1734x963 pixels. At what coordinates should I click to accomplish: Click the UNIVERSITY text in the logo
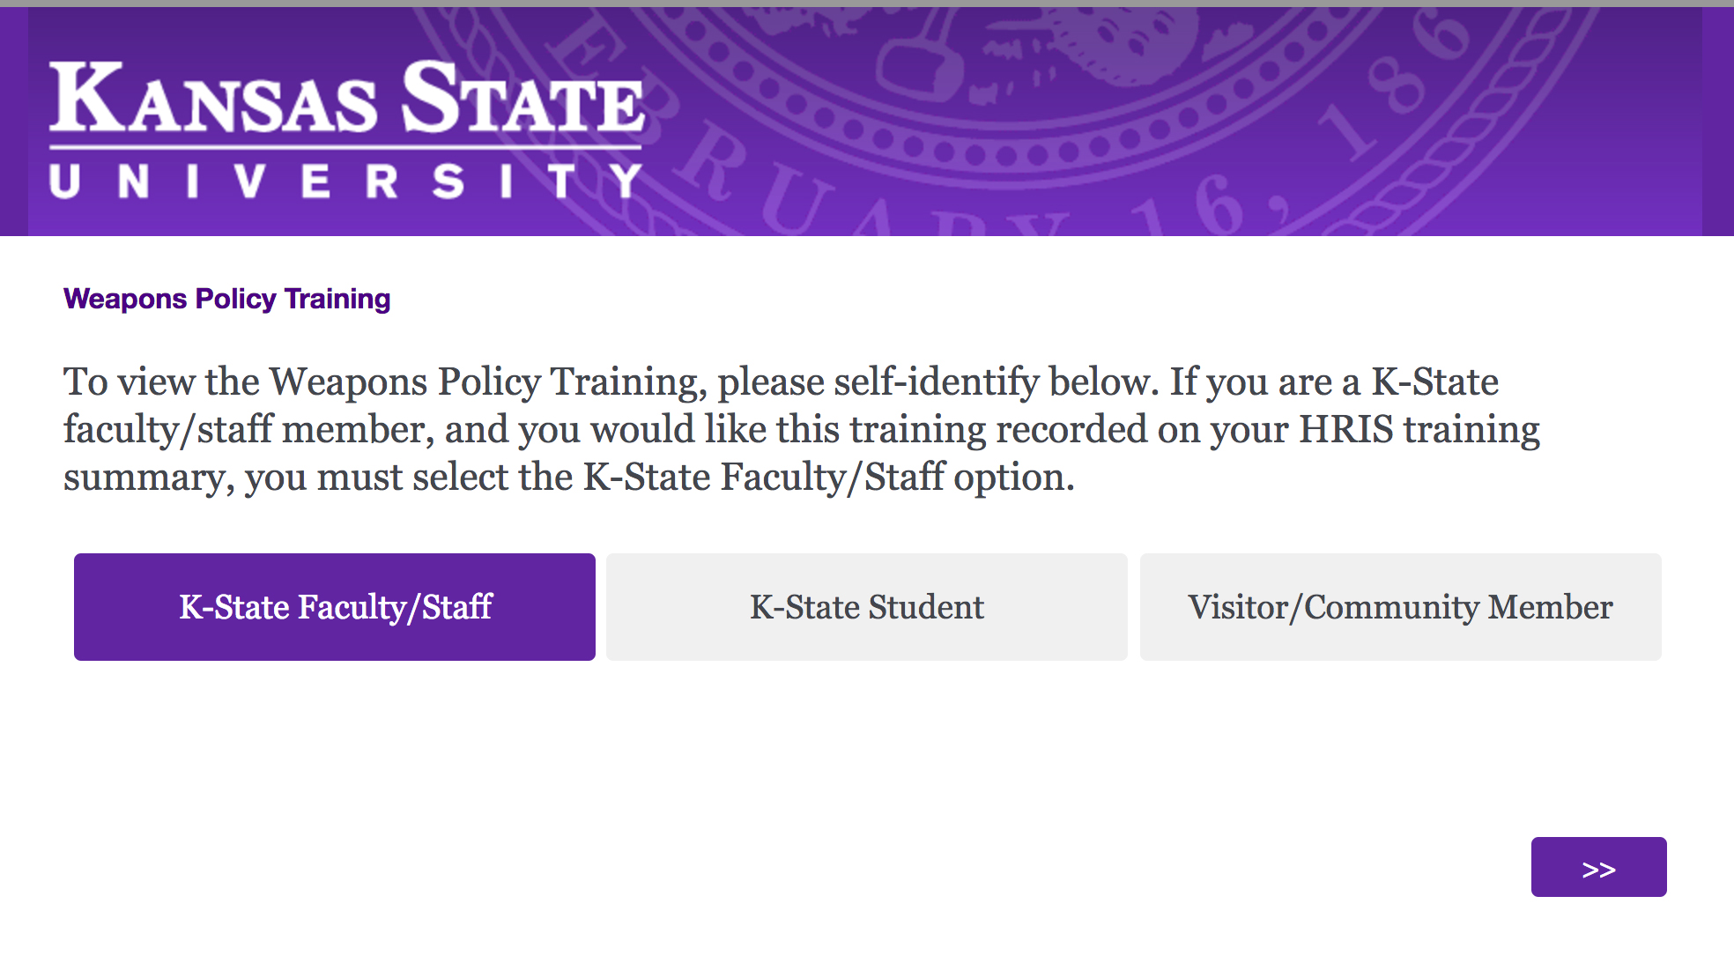point(346,181)
